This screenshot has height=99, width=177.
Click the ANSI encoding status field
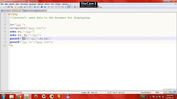157,93
